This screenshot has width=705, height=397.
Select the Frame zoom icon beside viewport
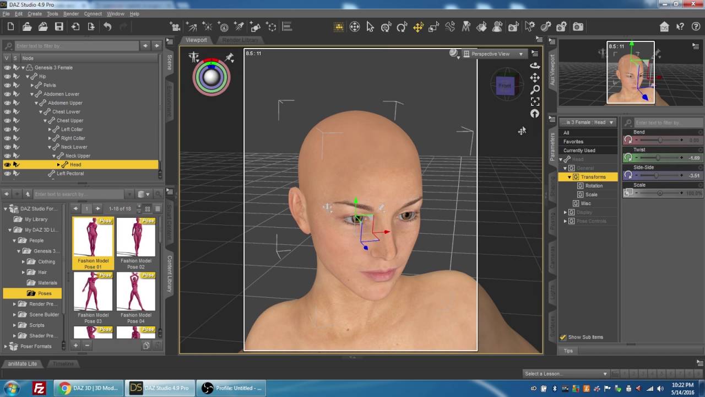tap(534, 101)
